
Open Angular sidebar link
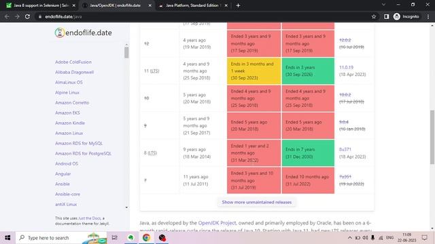63,174
